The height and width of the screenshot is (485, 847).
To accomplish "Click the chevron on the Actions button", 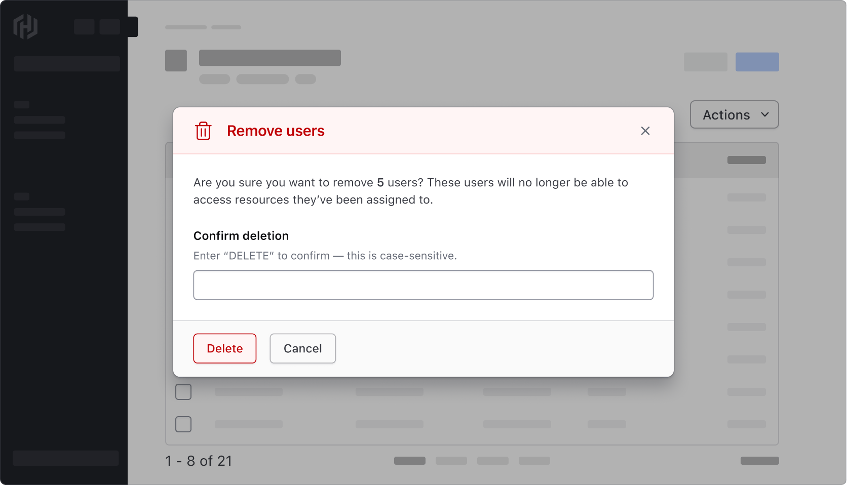I will tap(765, 114).
